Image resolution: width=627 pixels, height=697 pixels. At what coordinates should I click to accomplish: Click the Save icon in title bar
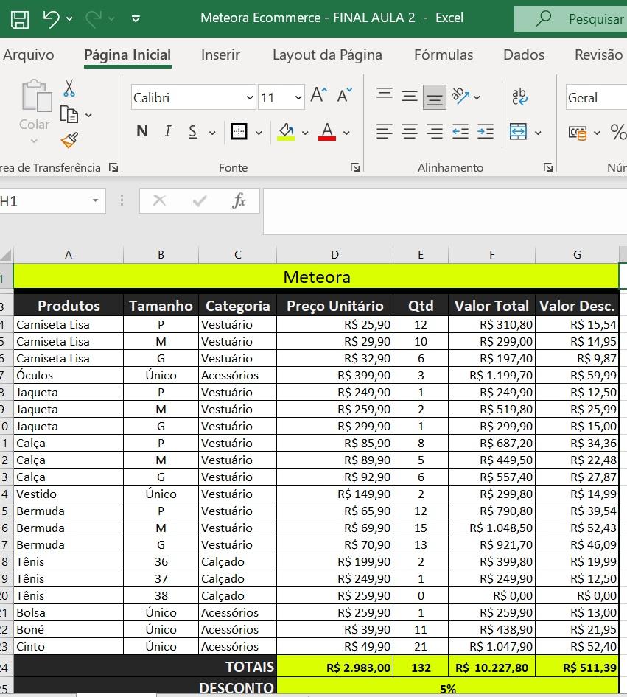20,18
